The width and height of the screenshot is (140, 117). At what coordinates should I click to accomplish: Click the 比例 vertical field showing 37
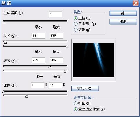[55, 85]
